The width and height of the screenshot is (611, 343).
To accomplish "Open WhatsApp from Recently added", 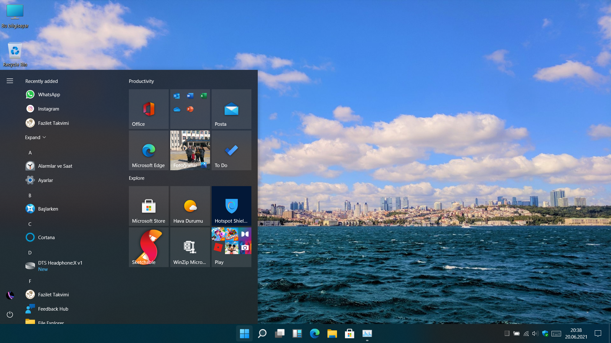I will 49,95.
